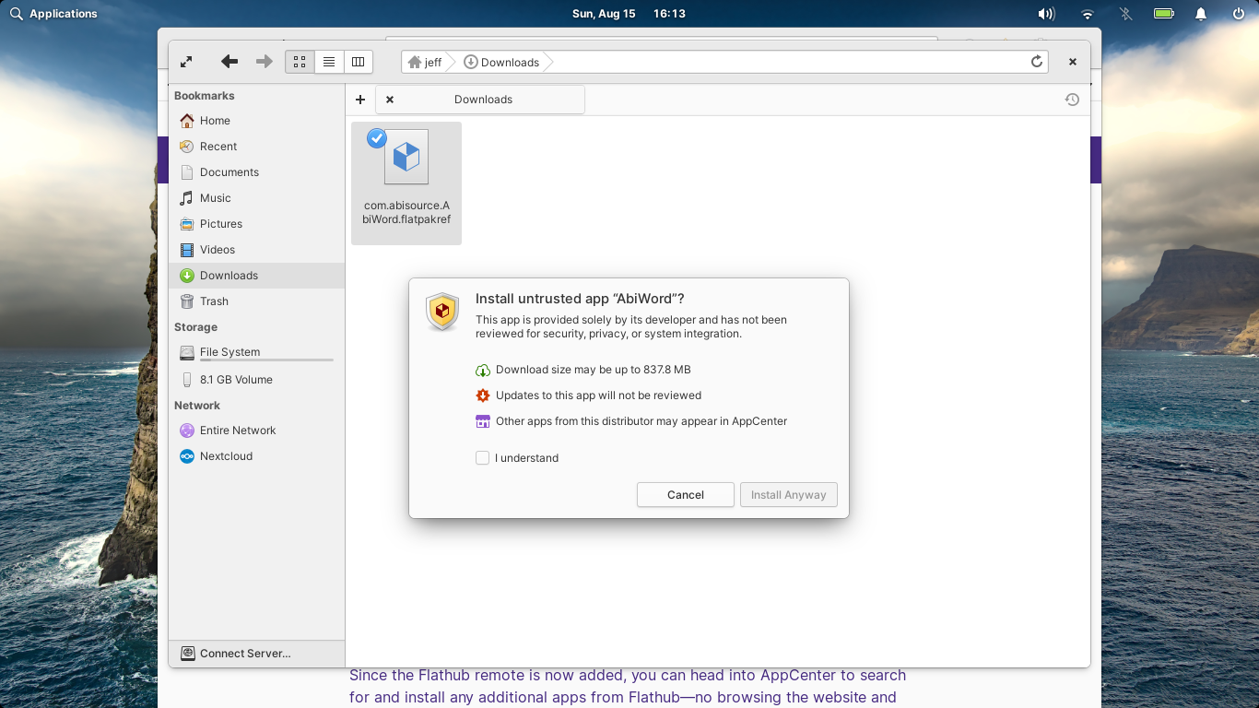Open the Applications menu

click(54, 14)
